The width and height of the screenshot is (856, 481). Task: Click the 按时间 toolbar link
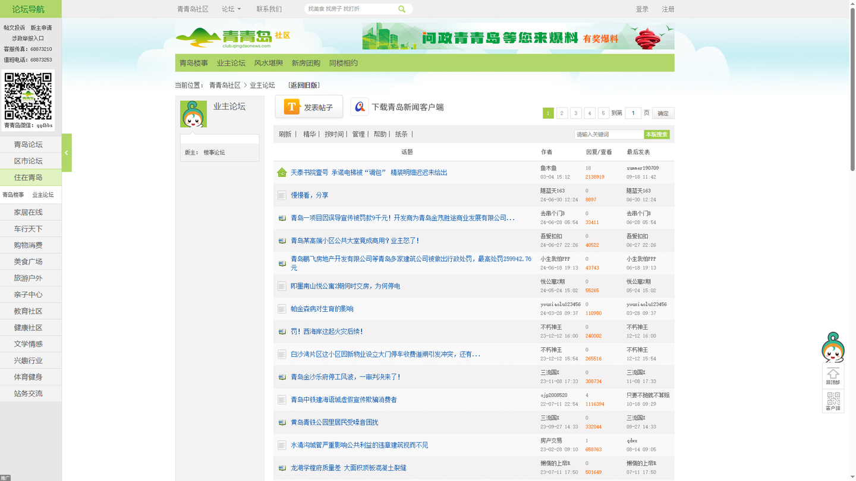point(334,134)
